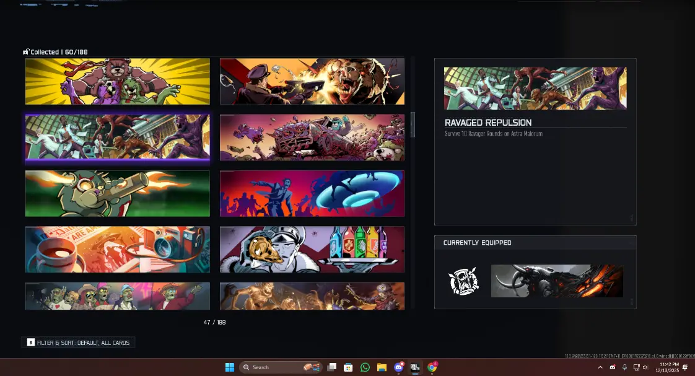
Task: Open WhatsApp from the taskbar
Action: click(365, 367)
